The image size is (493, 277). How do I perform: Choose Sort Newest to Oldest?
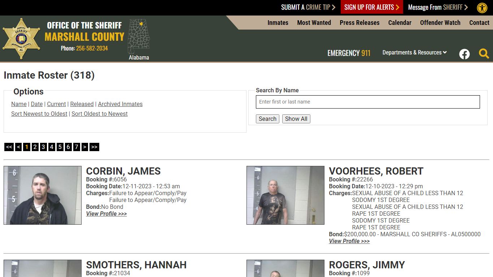pyautogui.click(x=39, y=114)
